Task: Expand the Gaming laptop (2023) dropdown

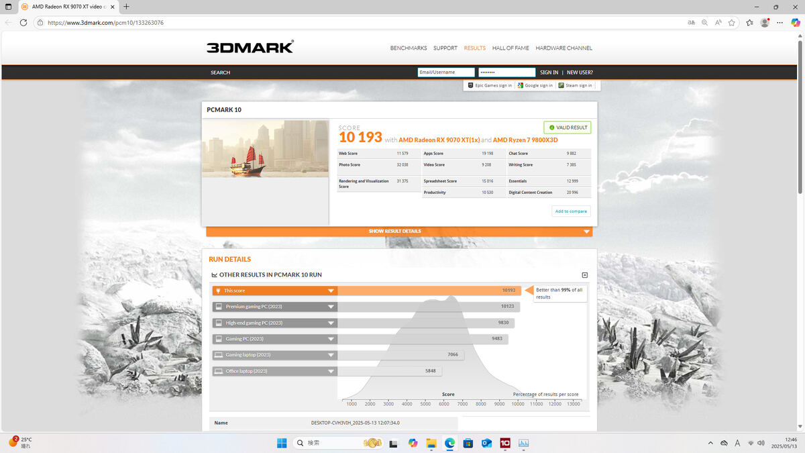Action: point(331,355)
